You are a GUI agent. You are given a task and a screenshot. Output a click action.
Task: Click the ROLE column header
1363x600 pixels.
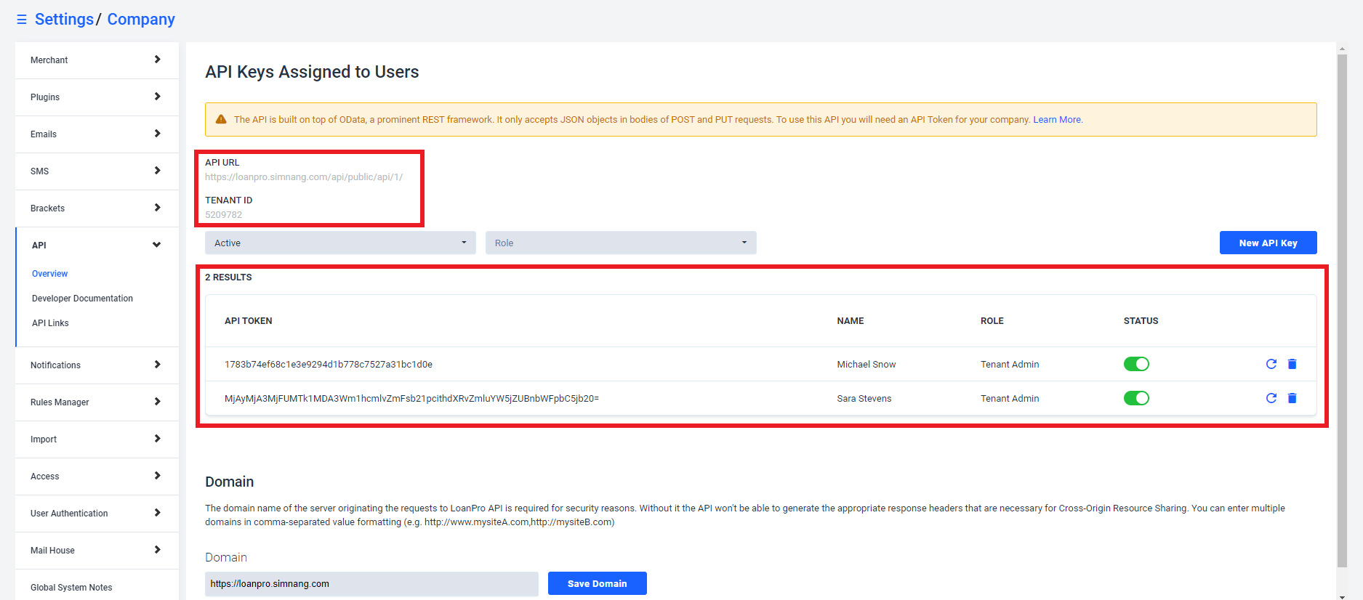(992, 321)
